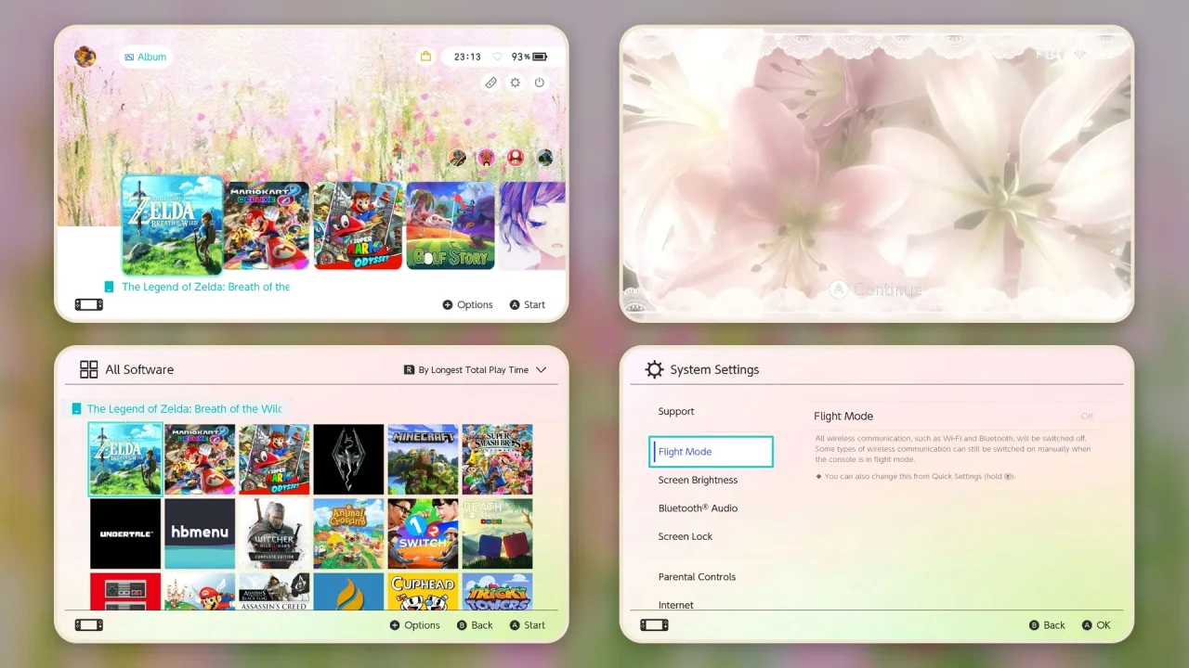This screenshot has height=668, width=1189.
Task: Select Support in System Settings menu
Action: click(x=676, y=411)
